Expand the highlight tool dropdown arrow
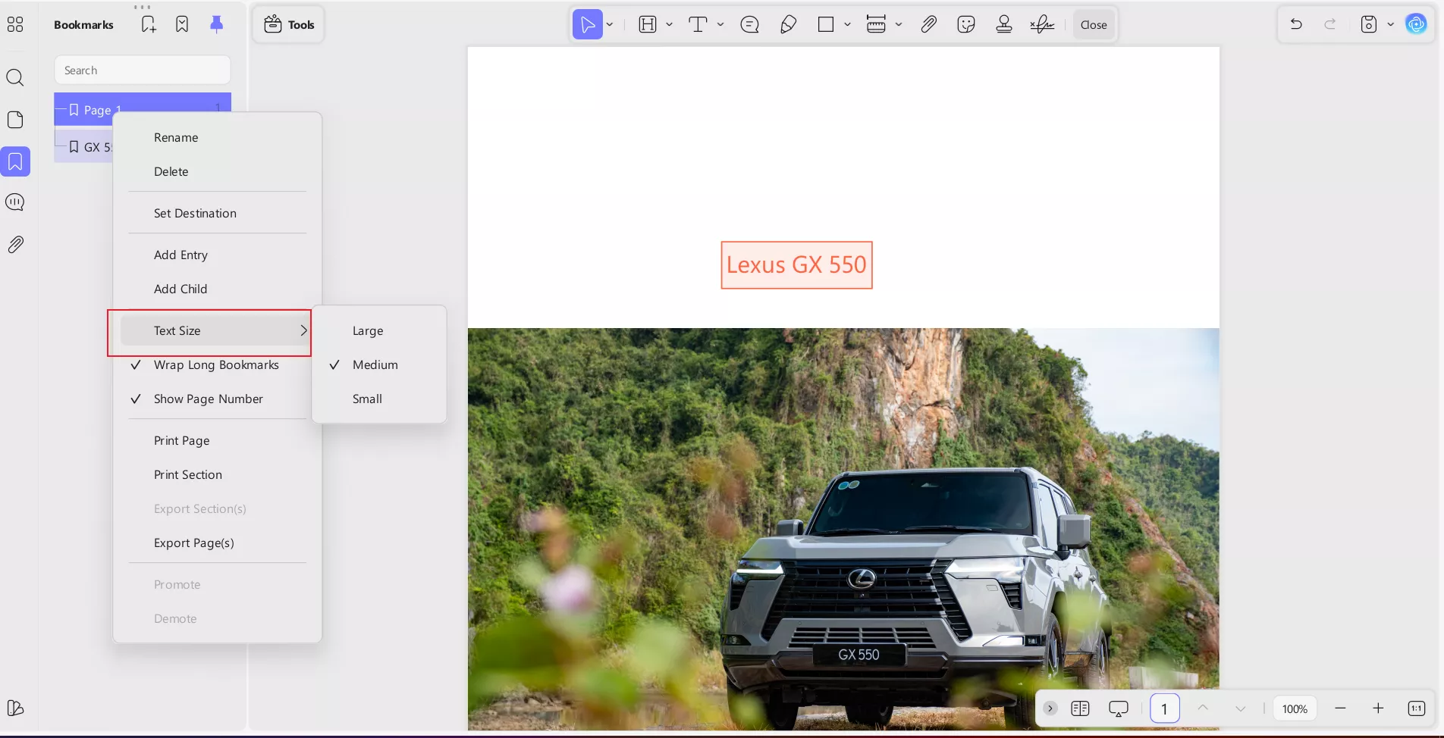This screenshot has width=1444, height=738. pyautogui.click(x=670, y=24)
